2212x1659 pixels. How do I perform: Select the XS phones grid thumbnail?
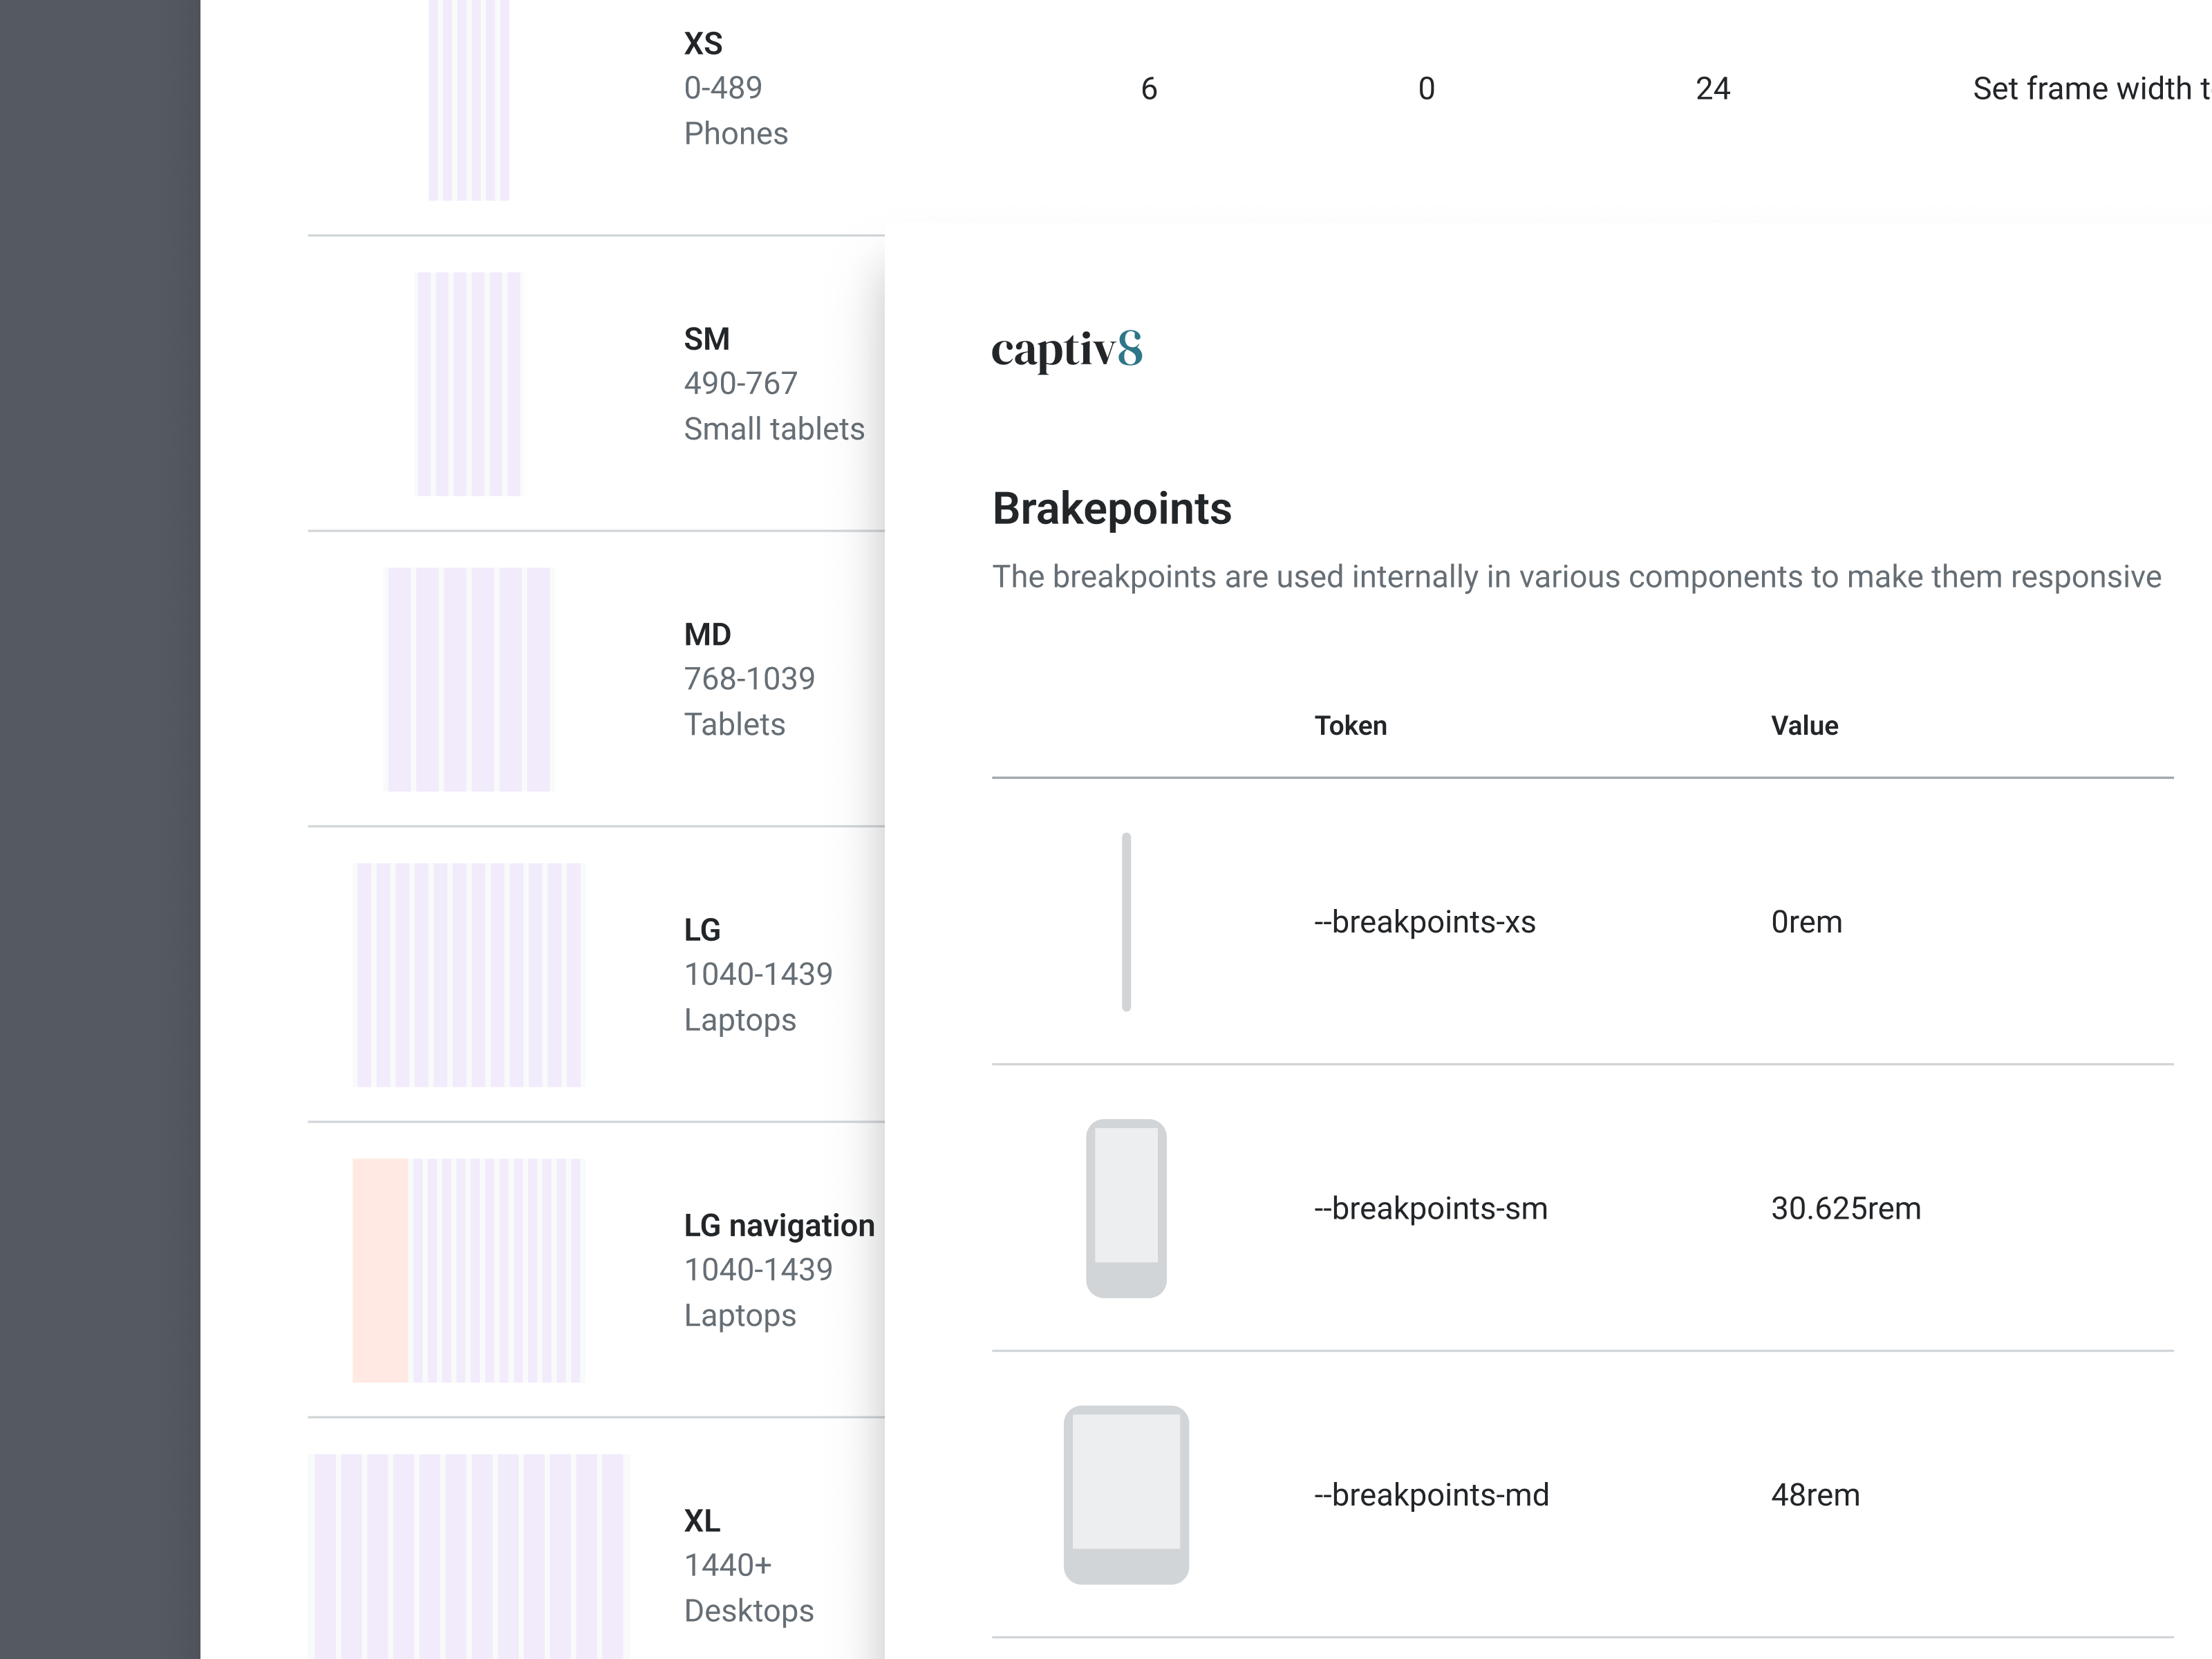click(x=469, y=100)
